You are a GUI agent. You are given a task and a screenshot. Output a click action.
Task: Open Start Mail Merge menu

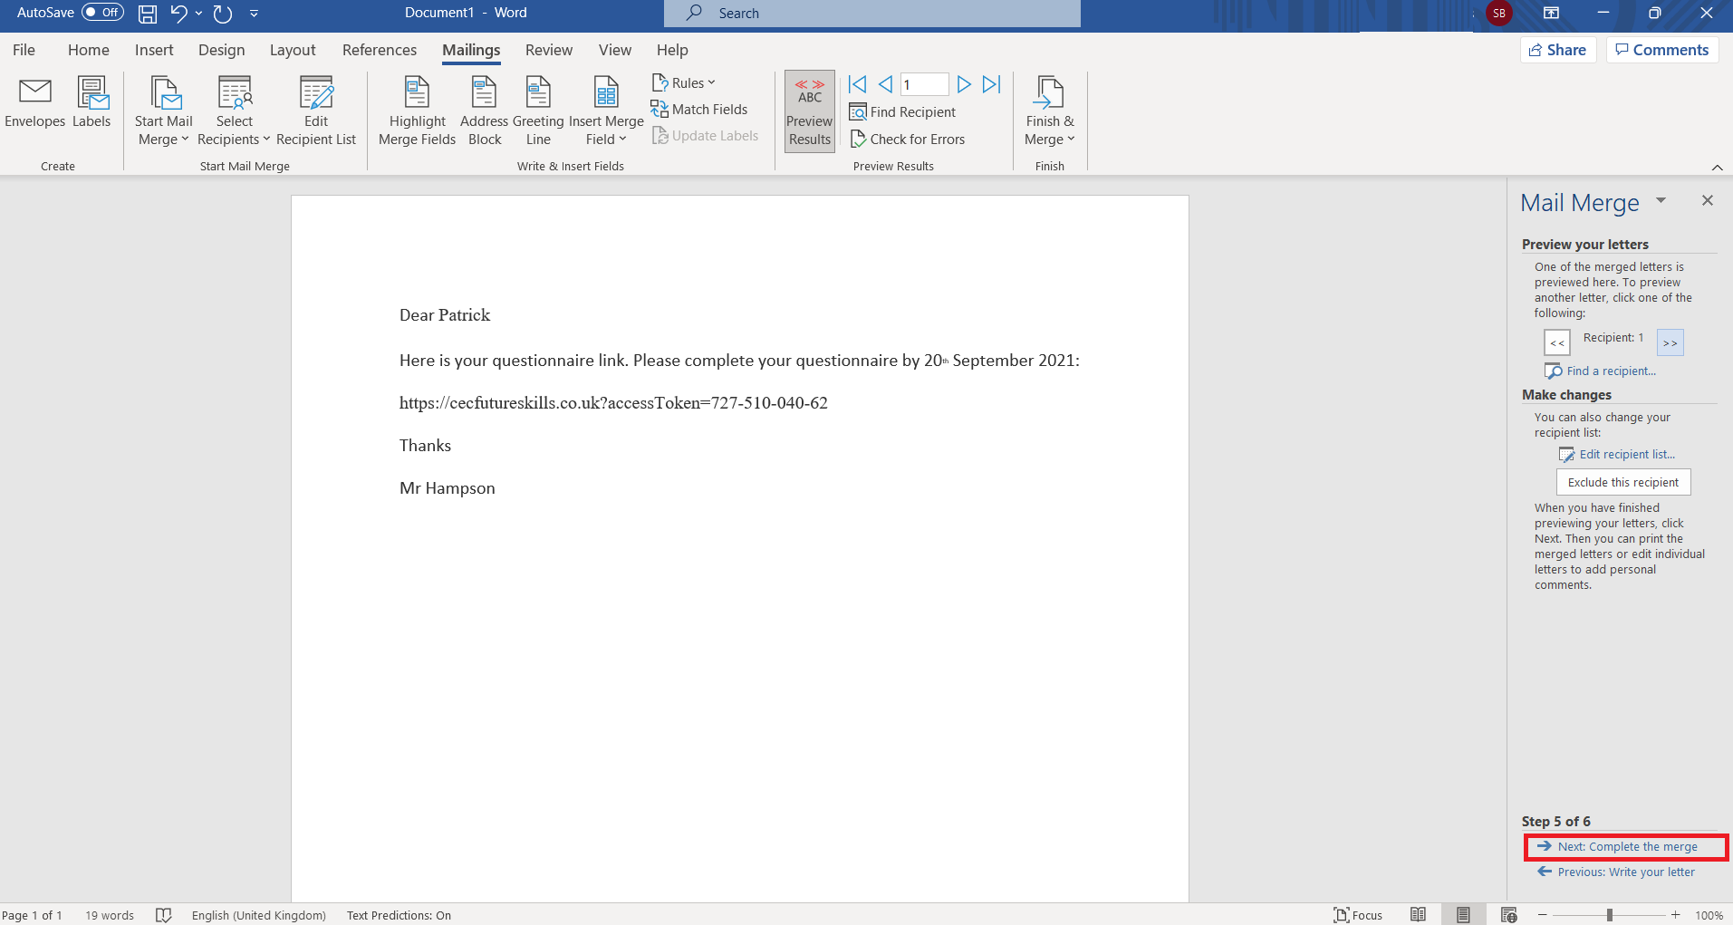163,111
